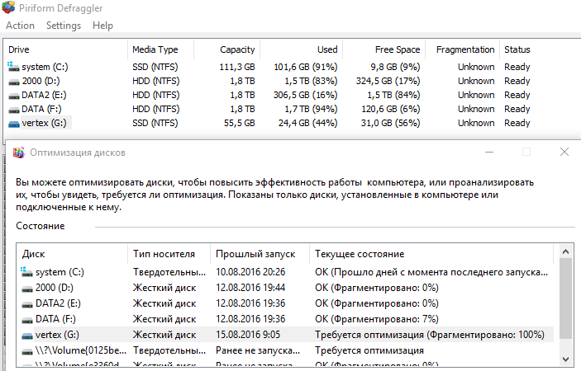The width and height of the screenshot is (581, 371).
Task: Open the Settings menu
Action: coord(64,26)
